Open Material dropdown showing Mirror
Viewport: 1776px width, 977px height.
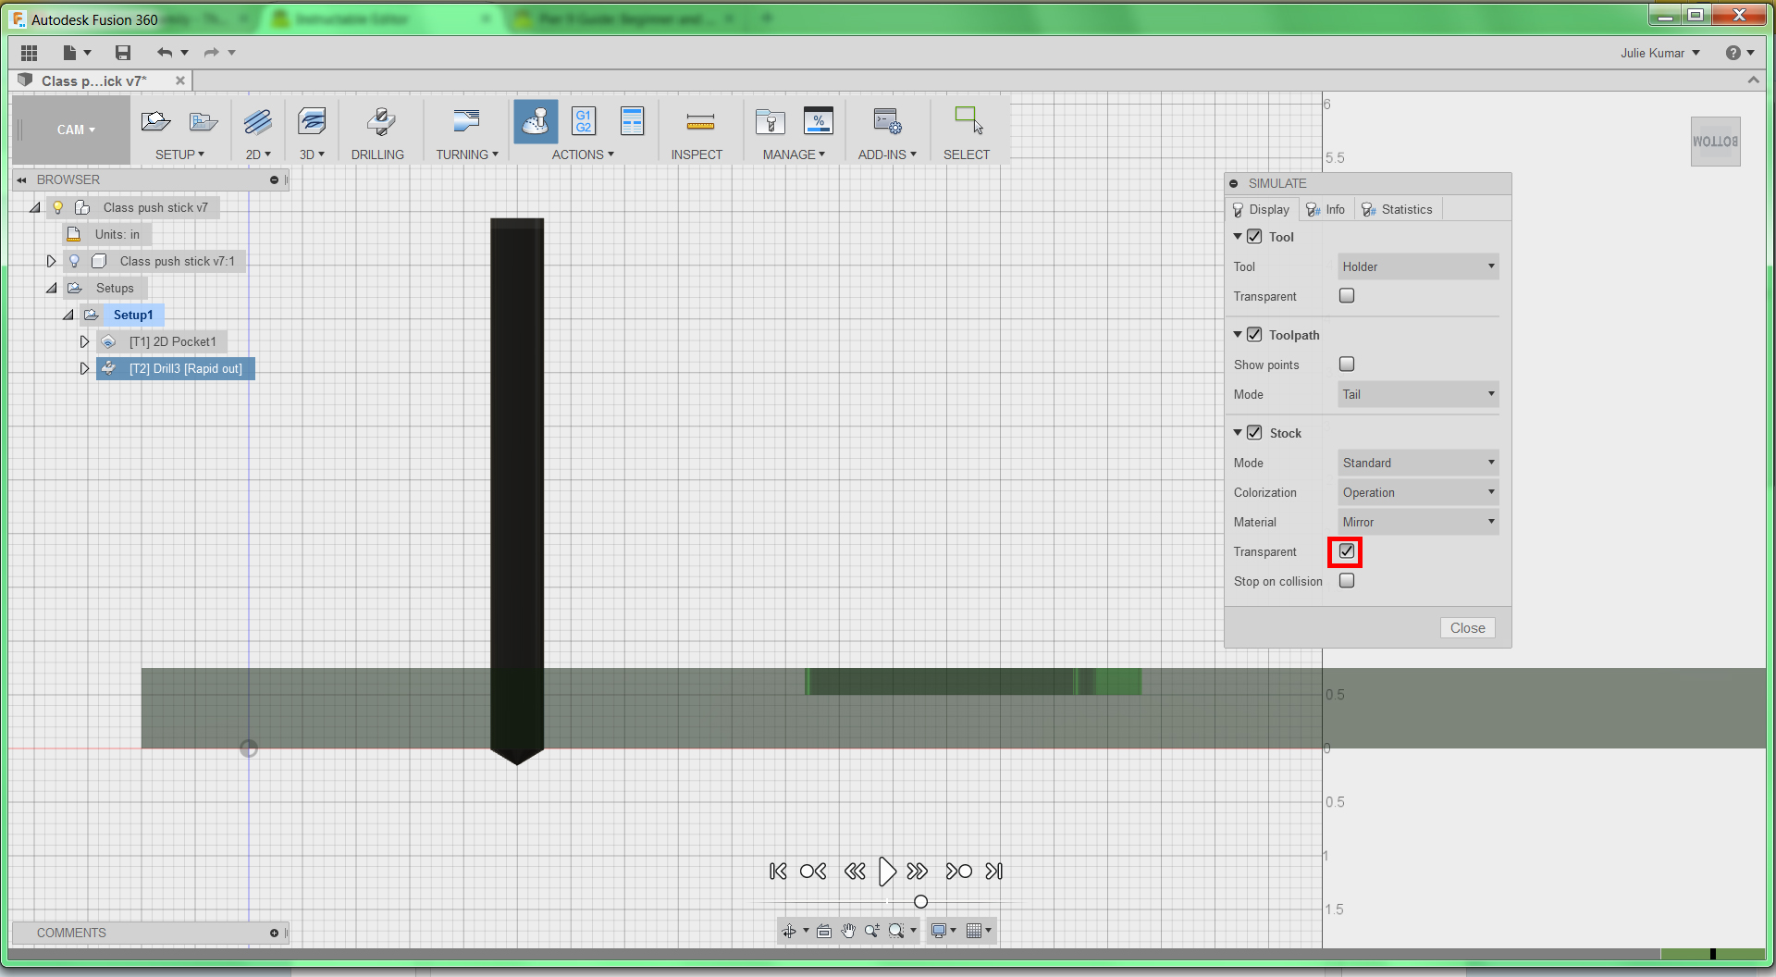[1418, 522]
